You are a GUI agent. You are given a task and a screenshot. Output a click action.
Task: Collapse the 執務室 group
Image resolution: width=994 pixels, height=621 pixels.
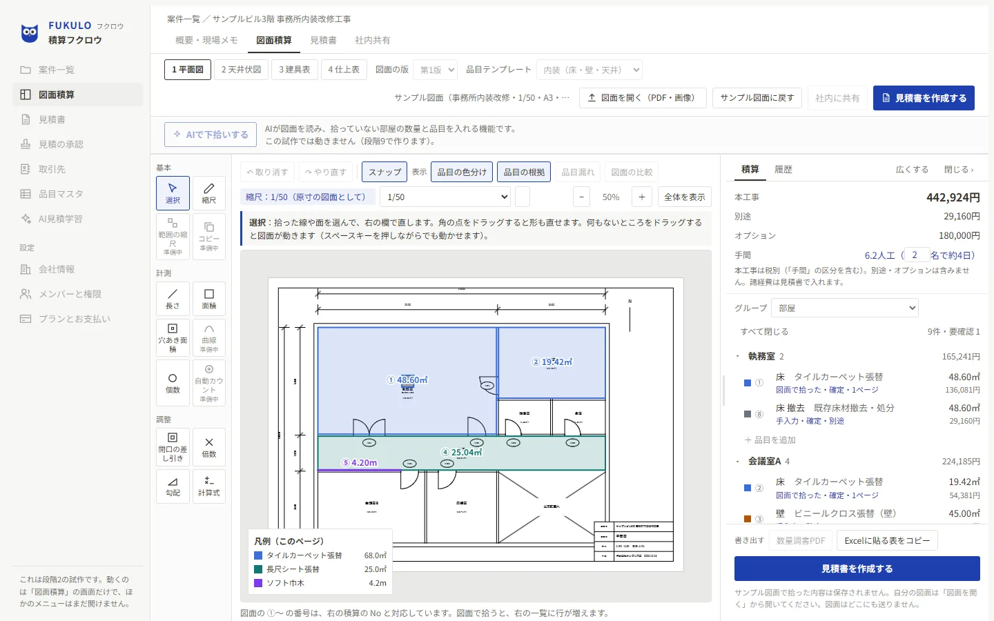pyautogui.click(x=737, y=357)
